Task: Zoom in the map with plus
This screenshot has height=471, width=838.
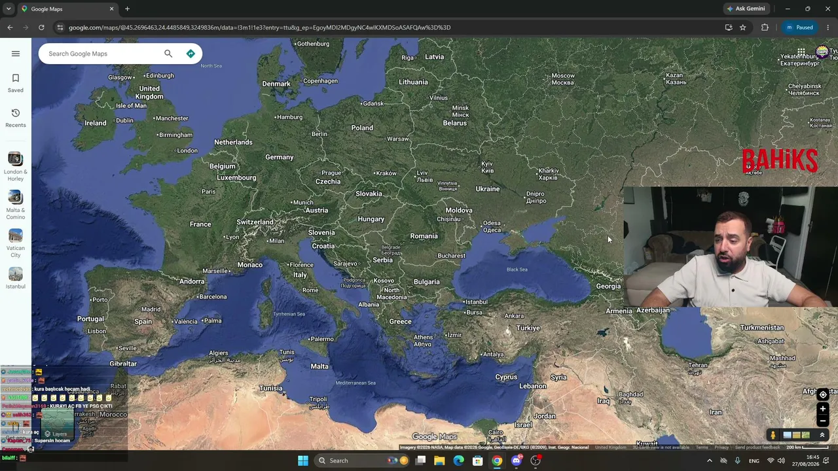Action: point(823,409)
